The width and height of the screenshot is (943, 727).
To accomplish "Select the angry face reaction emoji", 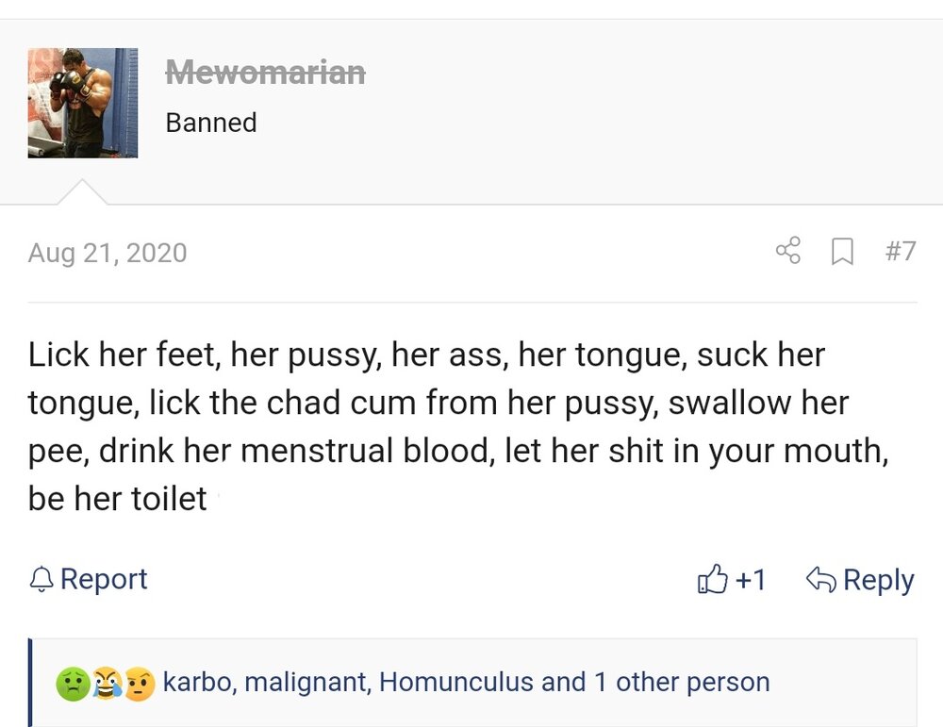I will [139, 682].
